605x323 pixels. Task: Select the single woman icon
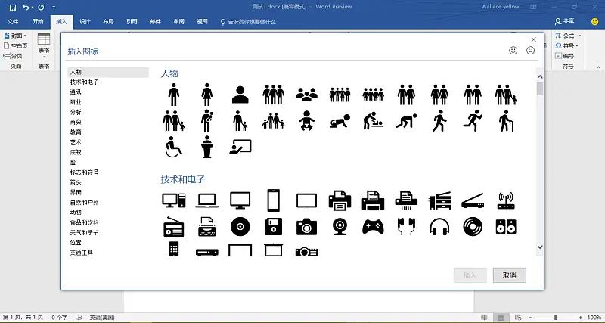coord(206,95)
